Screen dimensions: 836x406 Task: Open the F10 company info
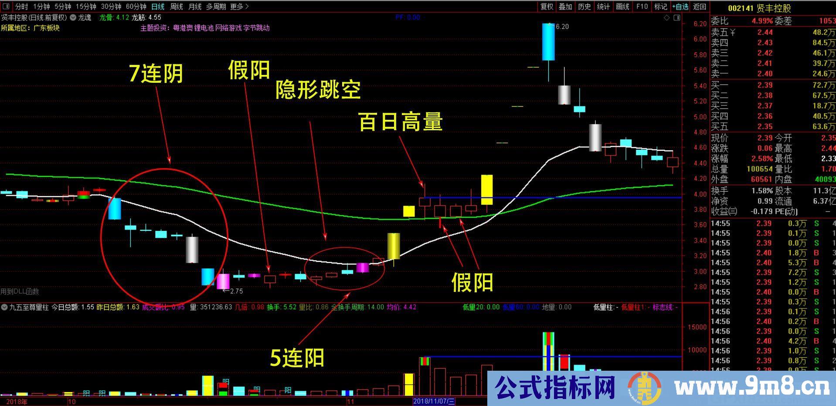(x=642, y=7)
